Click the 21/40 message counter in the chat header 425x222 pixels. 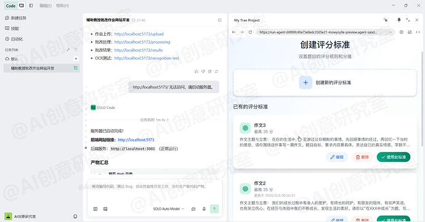(139, 20)
